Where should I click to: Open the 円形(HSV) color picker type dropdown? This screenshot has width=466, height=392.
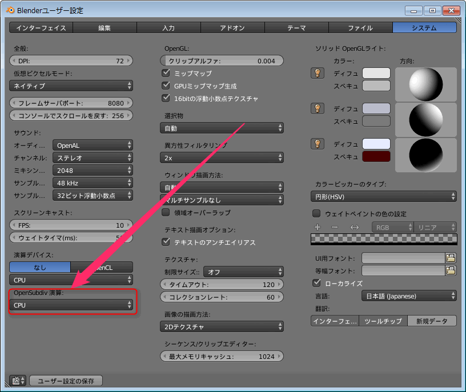384,197
